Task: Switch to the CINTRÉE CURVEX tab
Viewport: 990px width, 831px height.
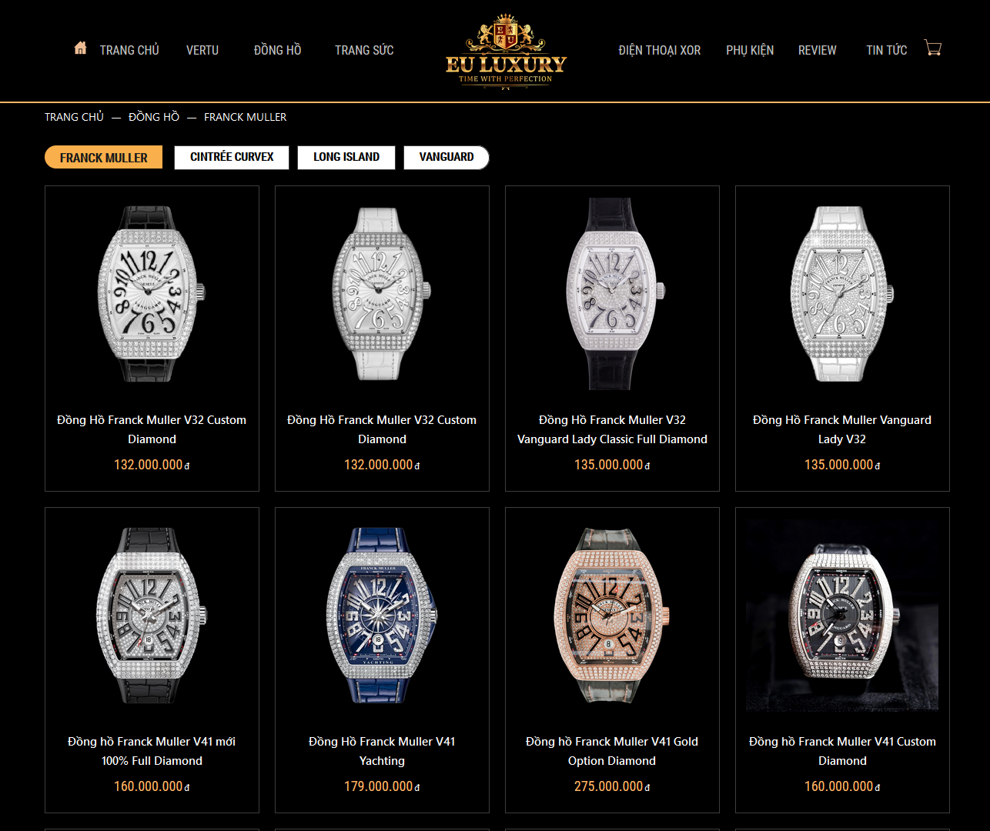Action: click(232, 157)
